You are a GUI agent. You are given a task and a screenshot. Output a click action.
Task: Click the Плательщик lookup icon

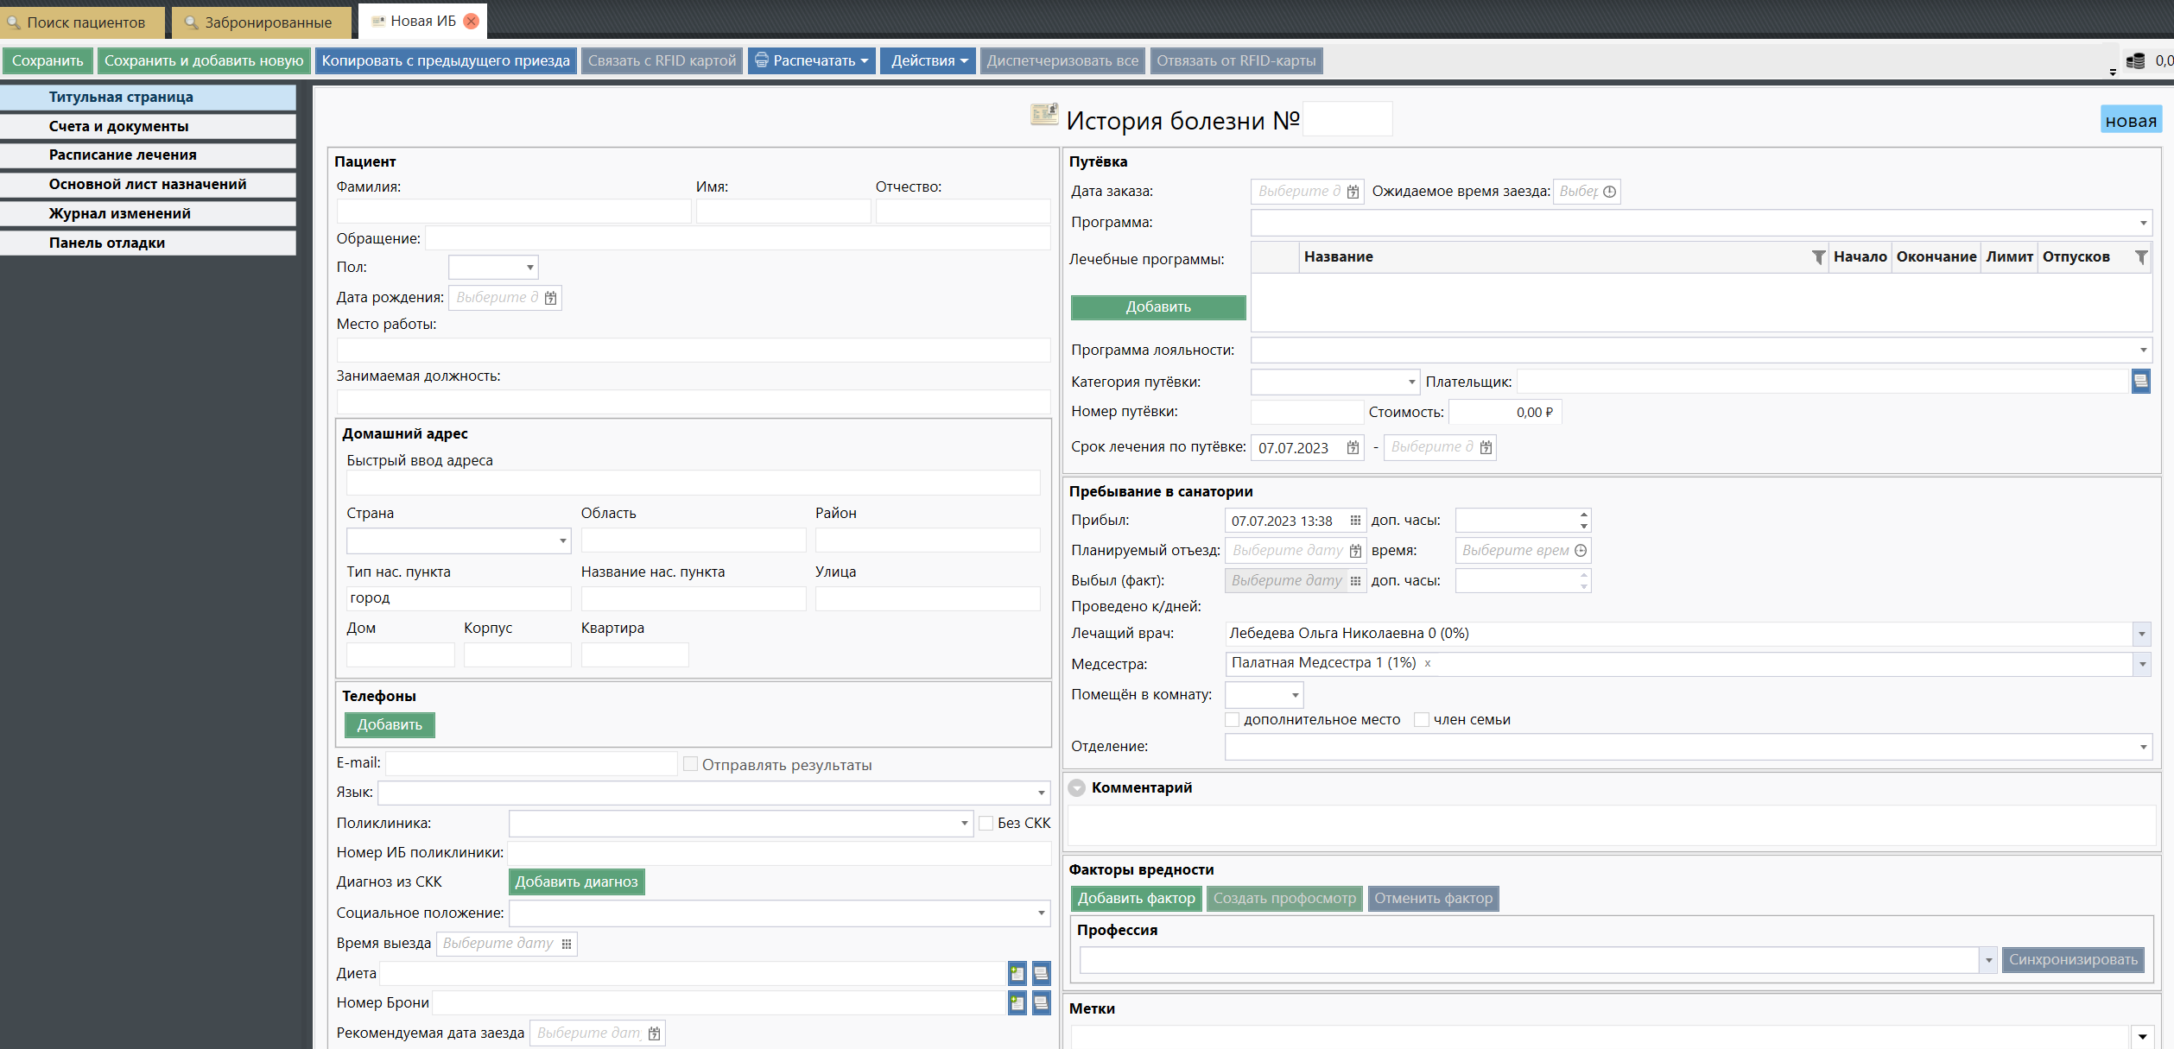pyautogui.click(x=2140, y=381)
